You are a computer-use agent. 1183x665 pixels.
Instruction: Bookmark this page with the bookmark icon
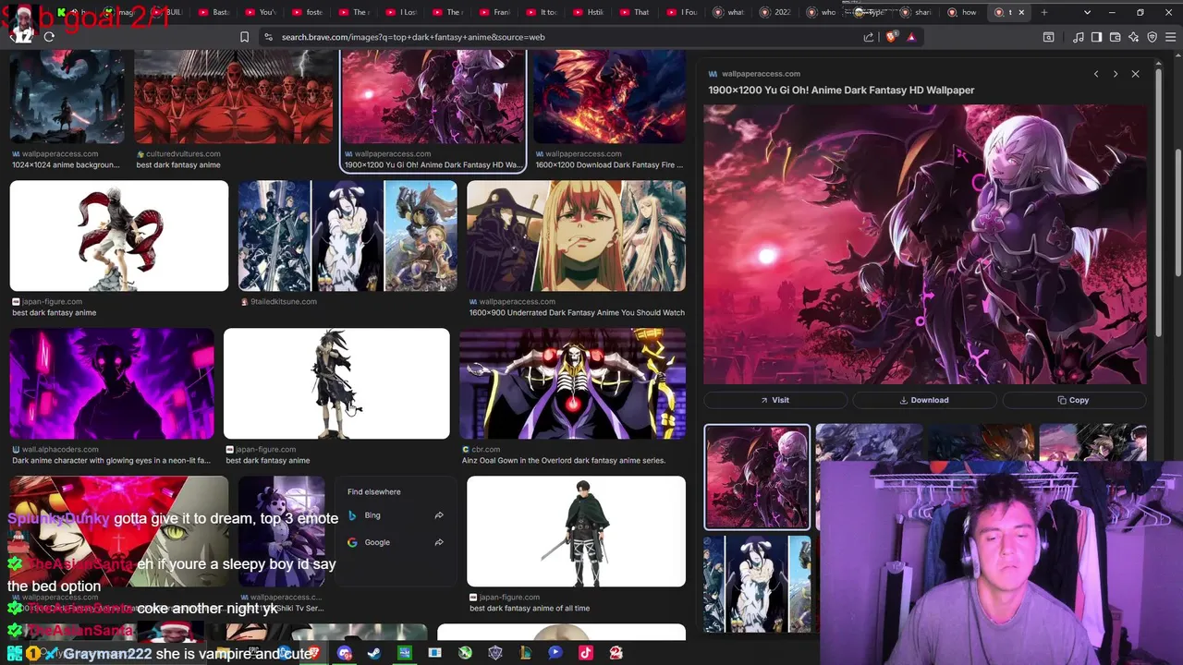point(244,37)
